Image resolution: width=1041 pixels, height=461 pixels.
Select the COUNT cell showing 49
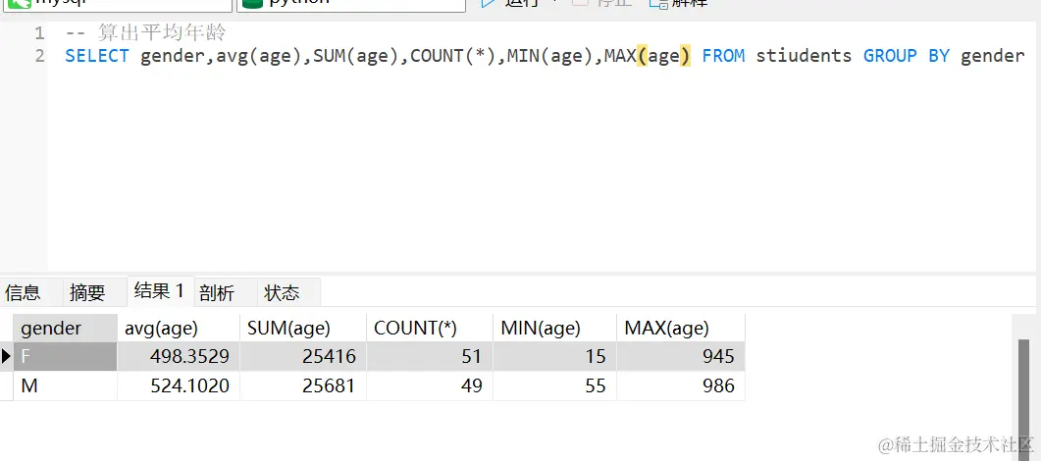(430, 386)
